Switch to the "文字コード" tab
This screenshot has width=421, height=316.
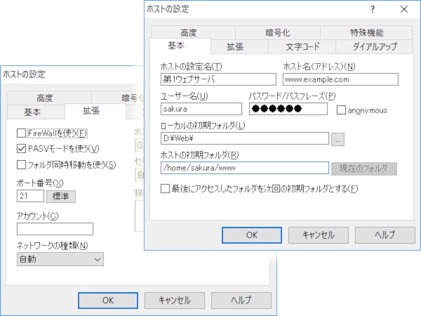pyautogui.click(x=302, y=46)
